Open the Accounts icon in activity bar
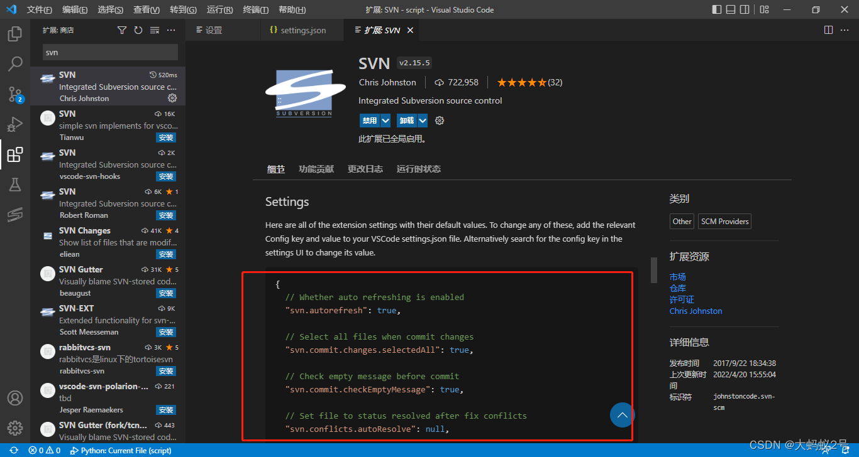Screen dimensions: 859x457 [x=14, y=398]
